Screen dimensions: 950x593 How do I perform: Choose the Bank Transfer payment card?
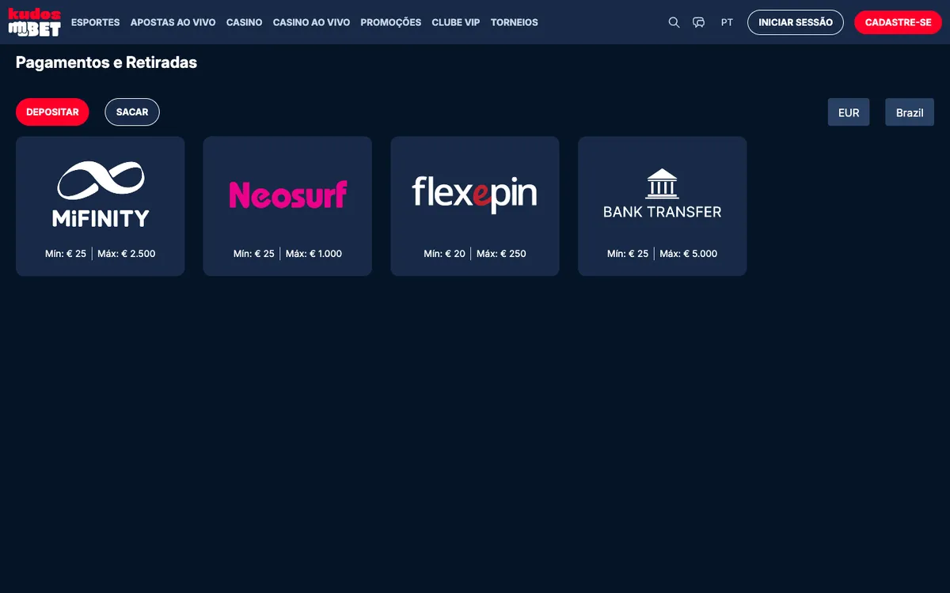[662, 206]
